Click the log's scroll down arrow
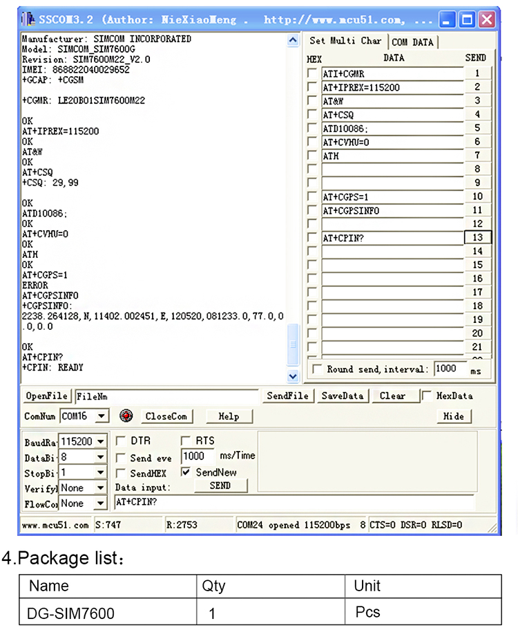Screen dimensions: 518x639 click(x=293, y=376)
